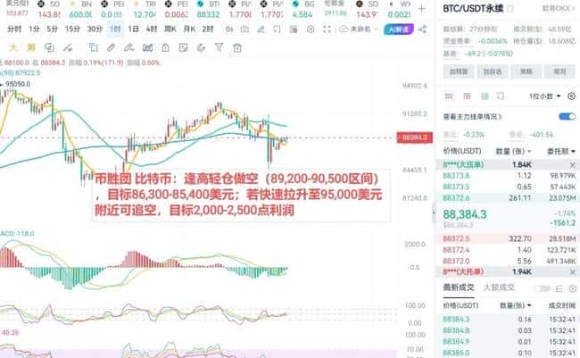Select the BTC ticker showing 88332
This screenshot has height=358, width=580.
point(209,10)
